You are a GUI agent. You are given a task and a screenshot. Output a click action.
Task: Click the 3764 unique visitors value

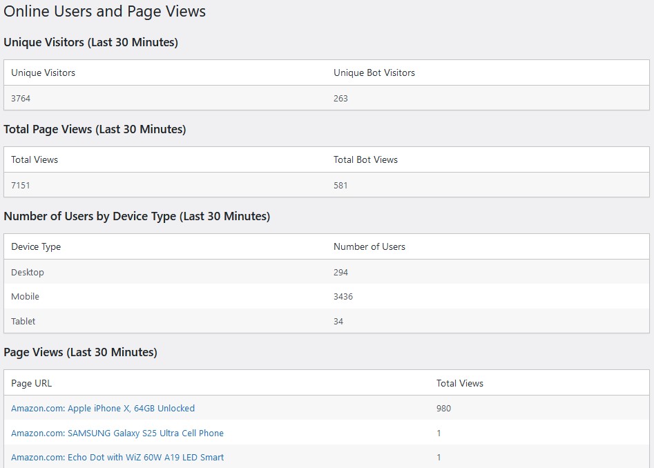point(21,98)
